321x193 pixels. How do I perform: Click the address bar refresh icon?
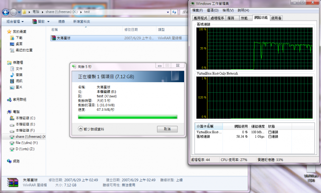174,12
